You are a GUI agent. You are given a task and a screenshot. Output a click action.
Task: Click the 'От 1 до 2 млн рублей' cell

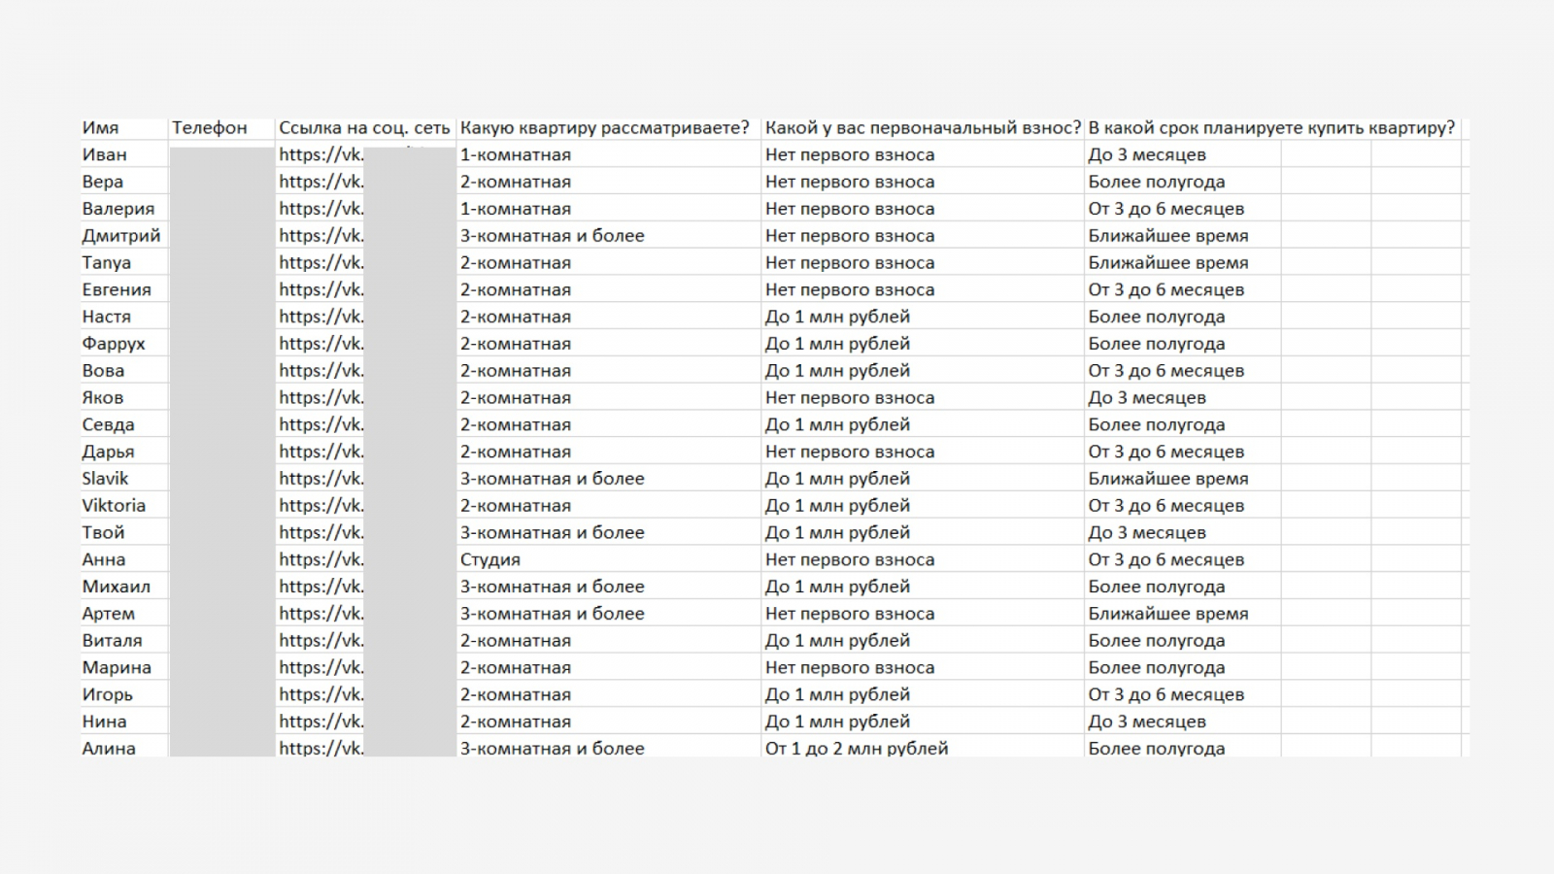(x=857, y=748)
